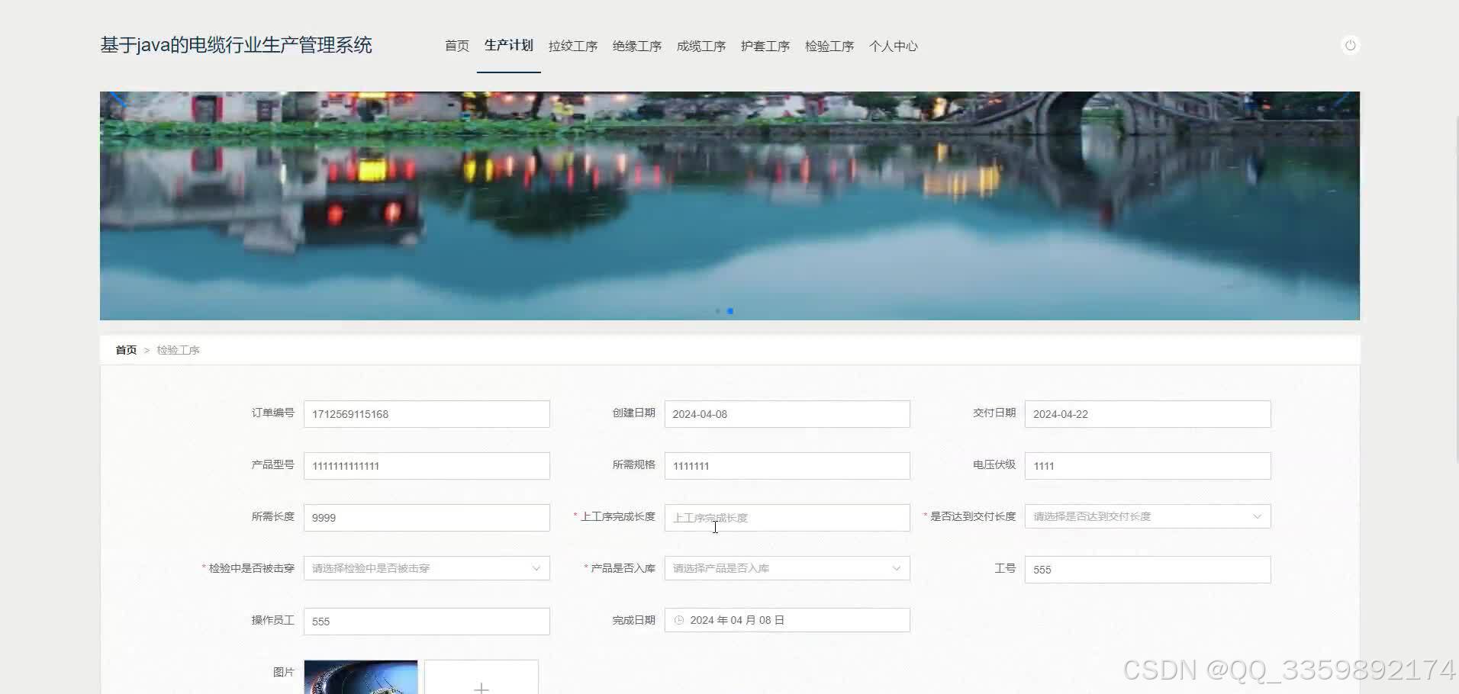Open the 是否达到交付长度 dropdown

point(1148,516)
